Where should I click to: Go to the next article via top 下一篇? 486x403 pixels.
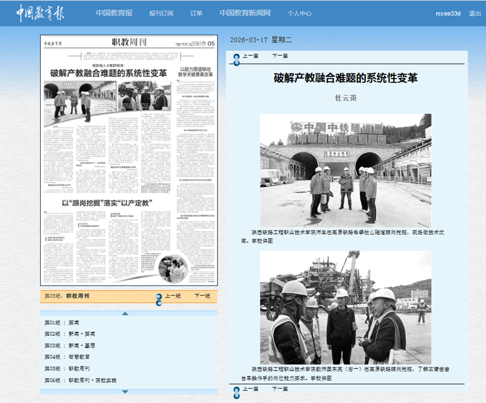279,56
